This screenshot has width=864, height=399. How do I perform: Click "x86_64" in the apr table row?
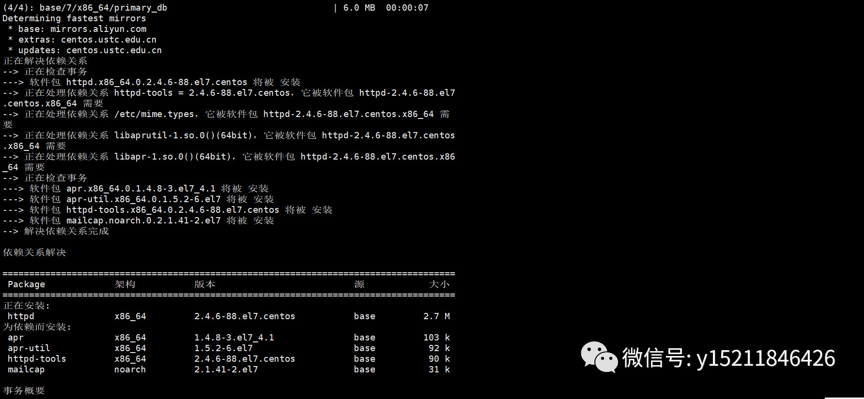point(130,338)
